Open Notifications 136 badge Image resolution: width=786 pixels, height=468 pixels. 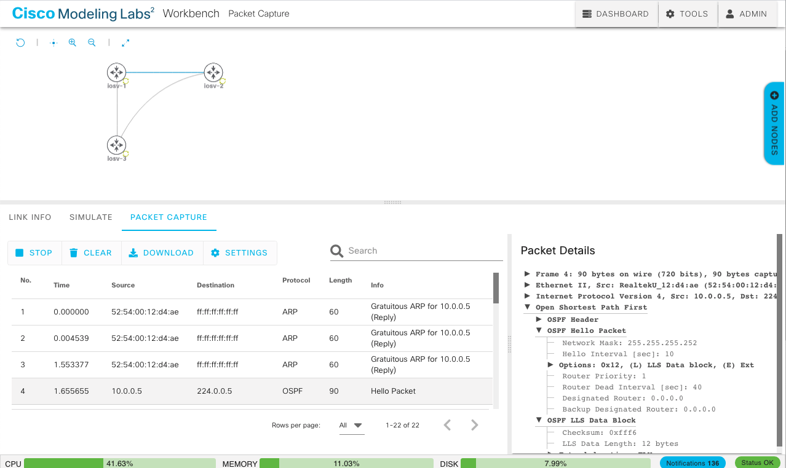click(692, 463)
